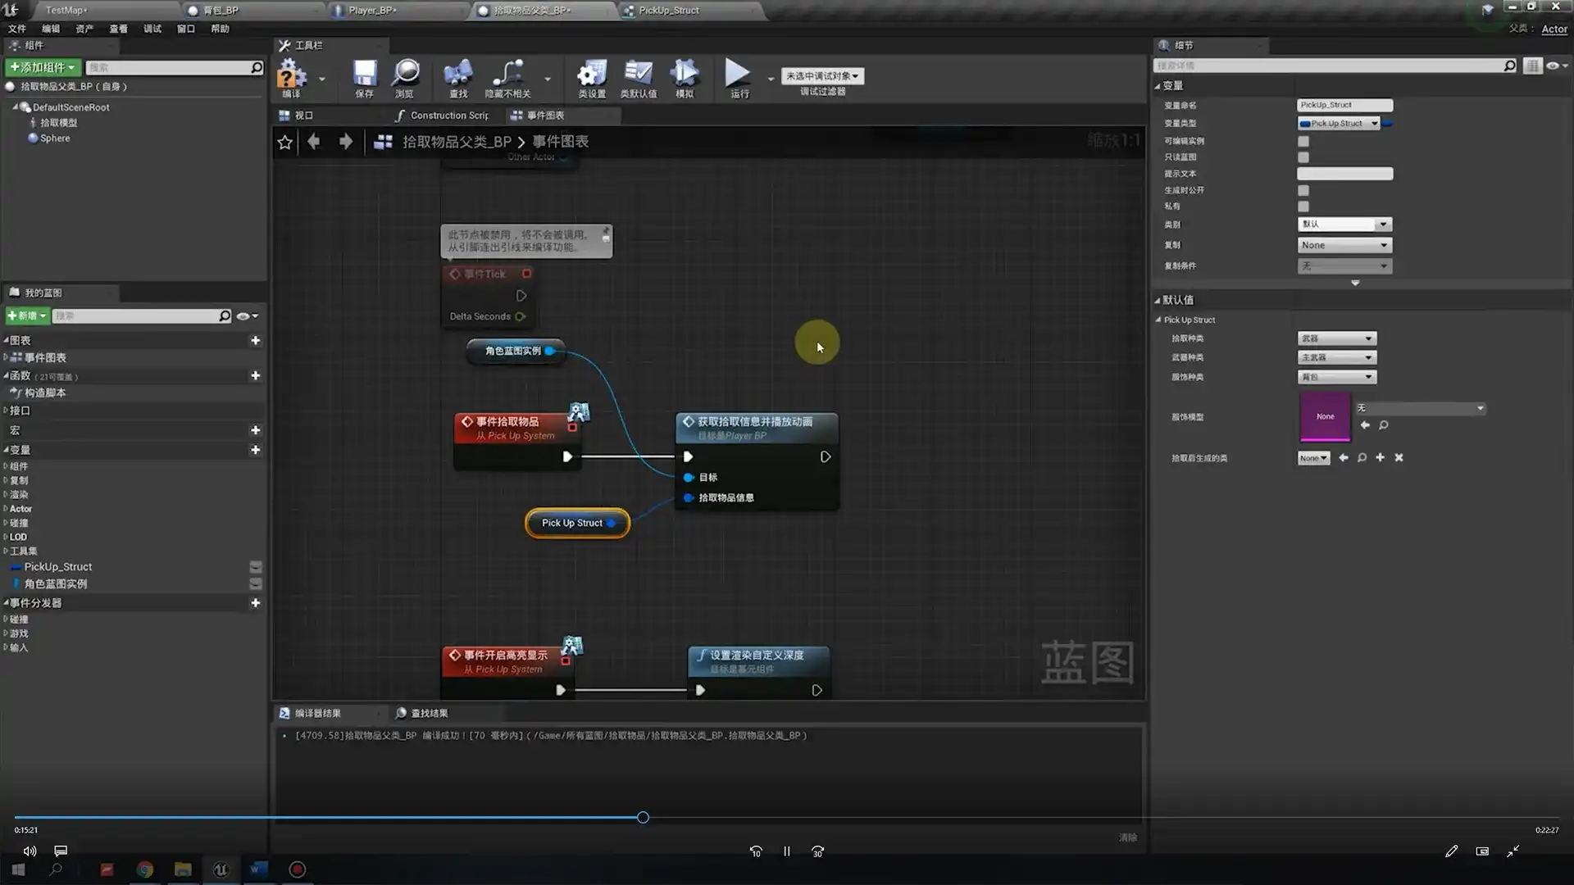Click the green Add Component button
The image size is (1574, 885).
tap(43, 67)
